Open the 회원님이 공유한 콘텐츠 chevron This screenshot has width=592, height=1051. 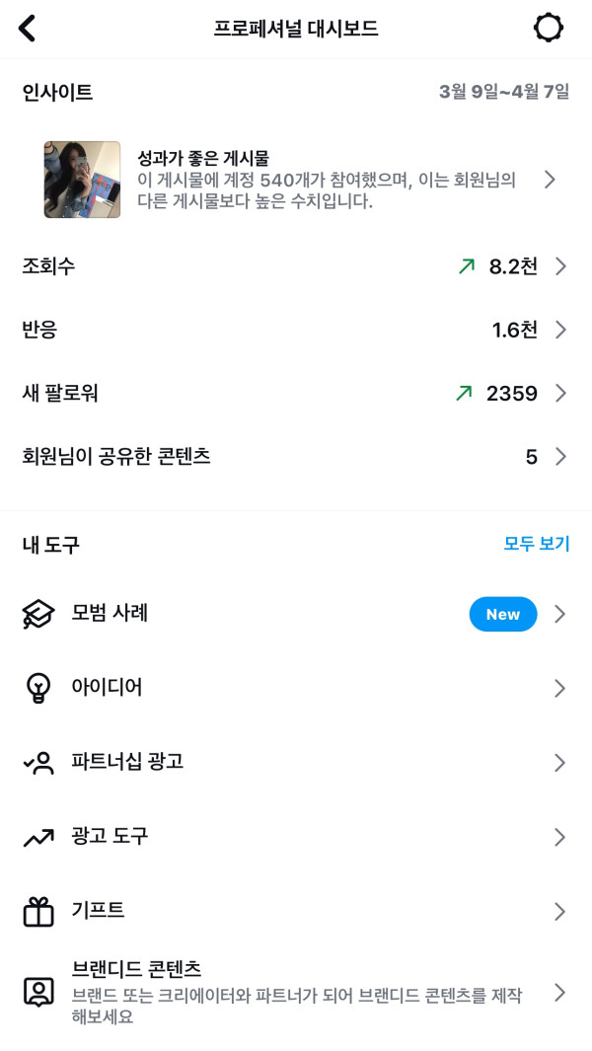[x=560, y=457]
